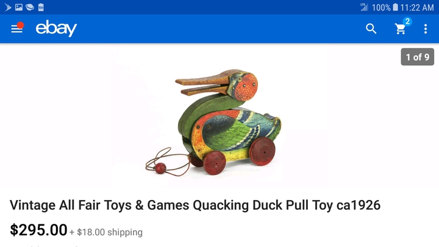This screenshot has height=247, width=439.
Task: Tap the red notification dot on menu
Action: (20, 25)
